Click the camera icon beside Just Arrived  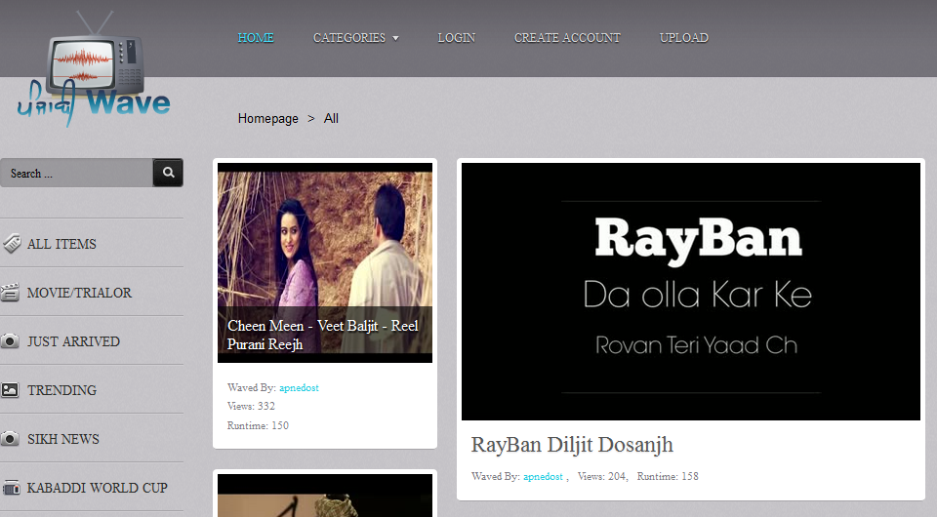click(x=10, y=341)
